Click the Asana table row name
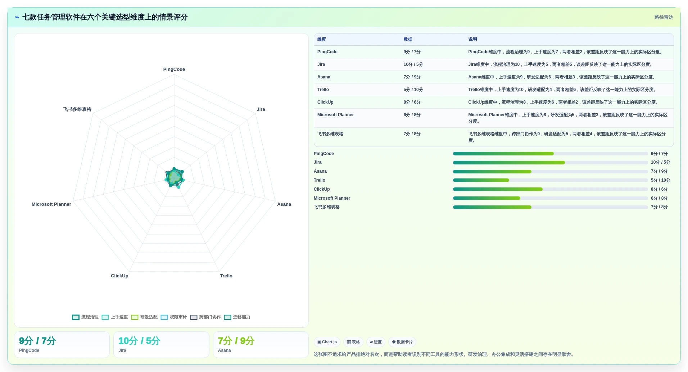Image resolution: width=688 pixels, height=372 pixels. coord(324,77)
